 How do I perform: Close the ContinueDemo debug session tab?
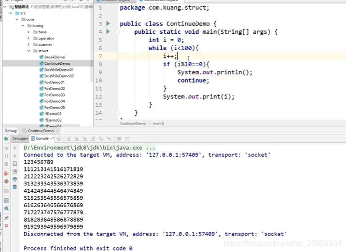click(57, 131)
